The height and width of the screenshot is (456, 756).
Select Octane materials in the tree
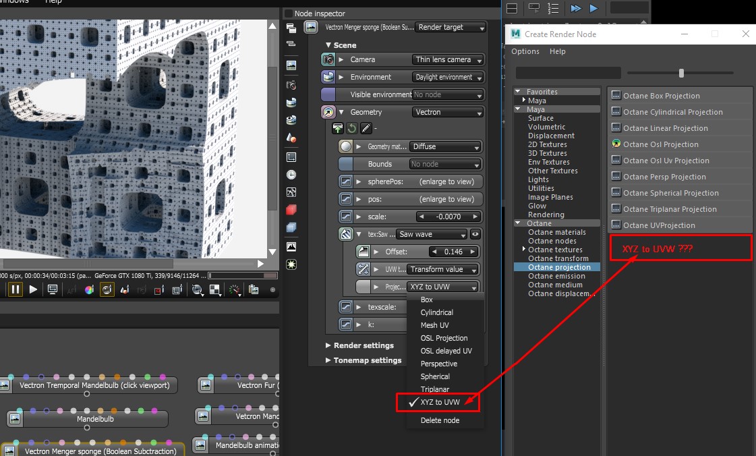[x=557, y=232]
